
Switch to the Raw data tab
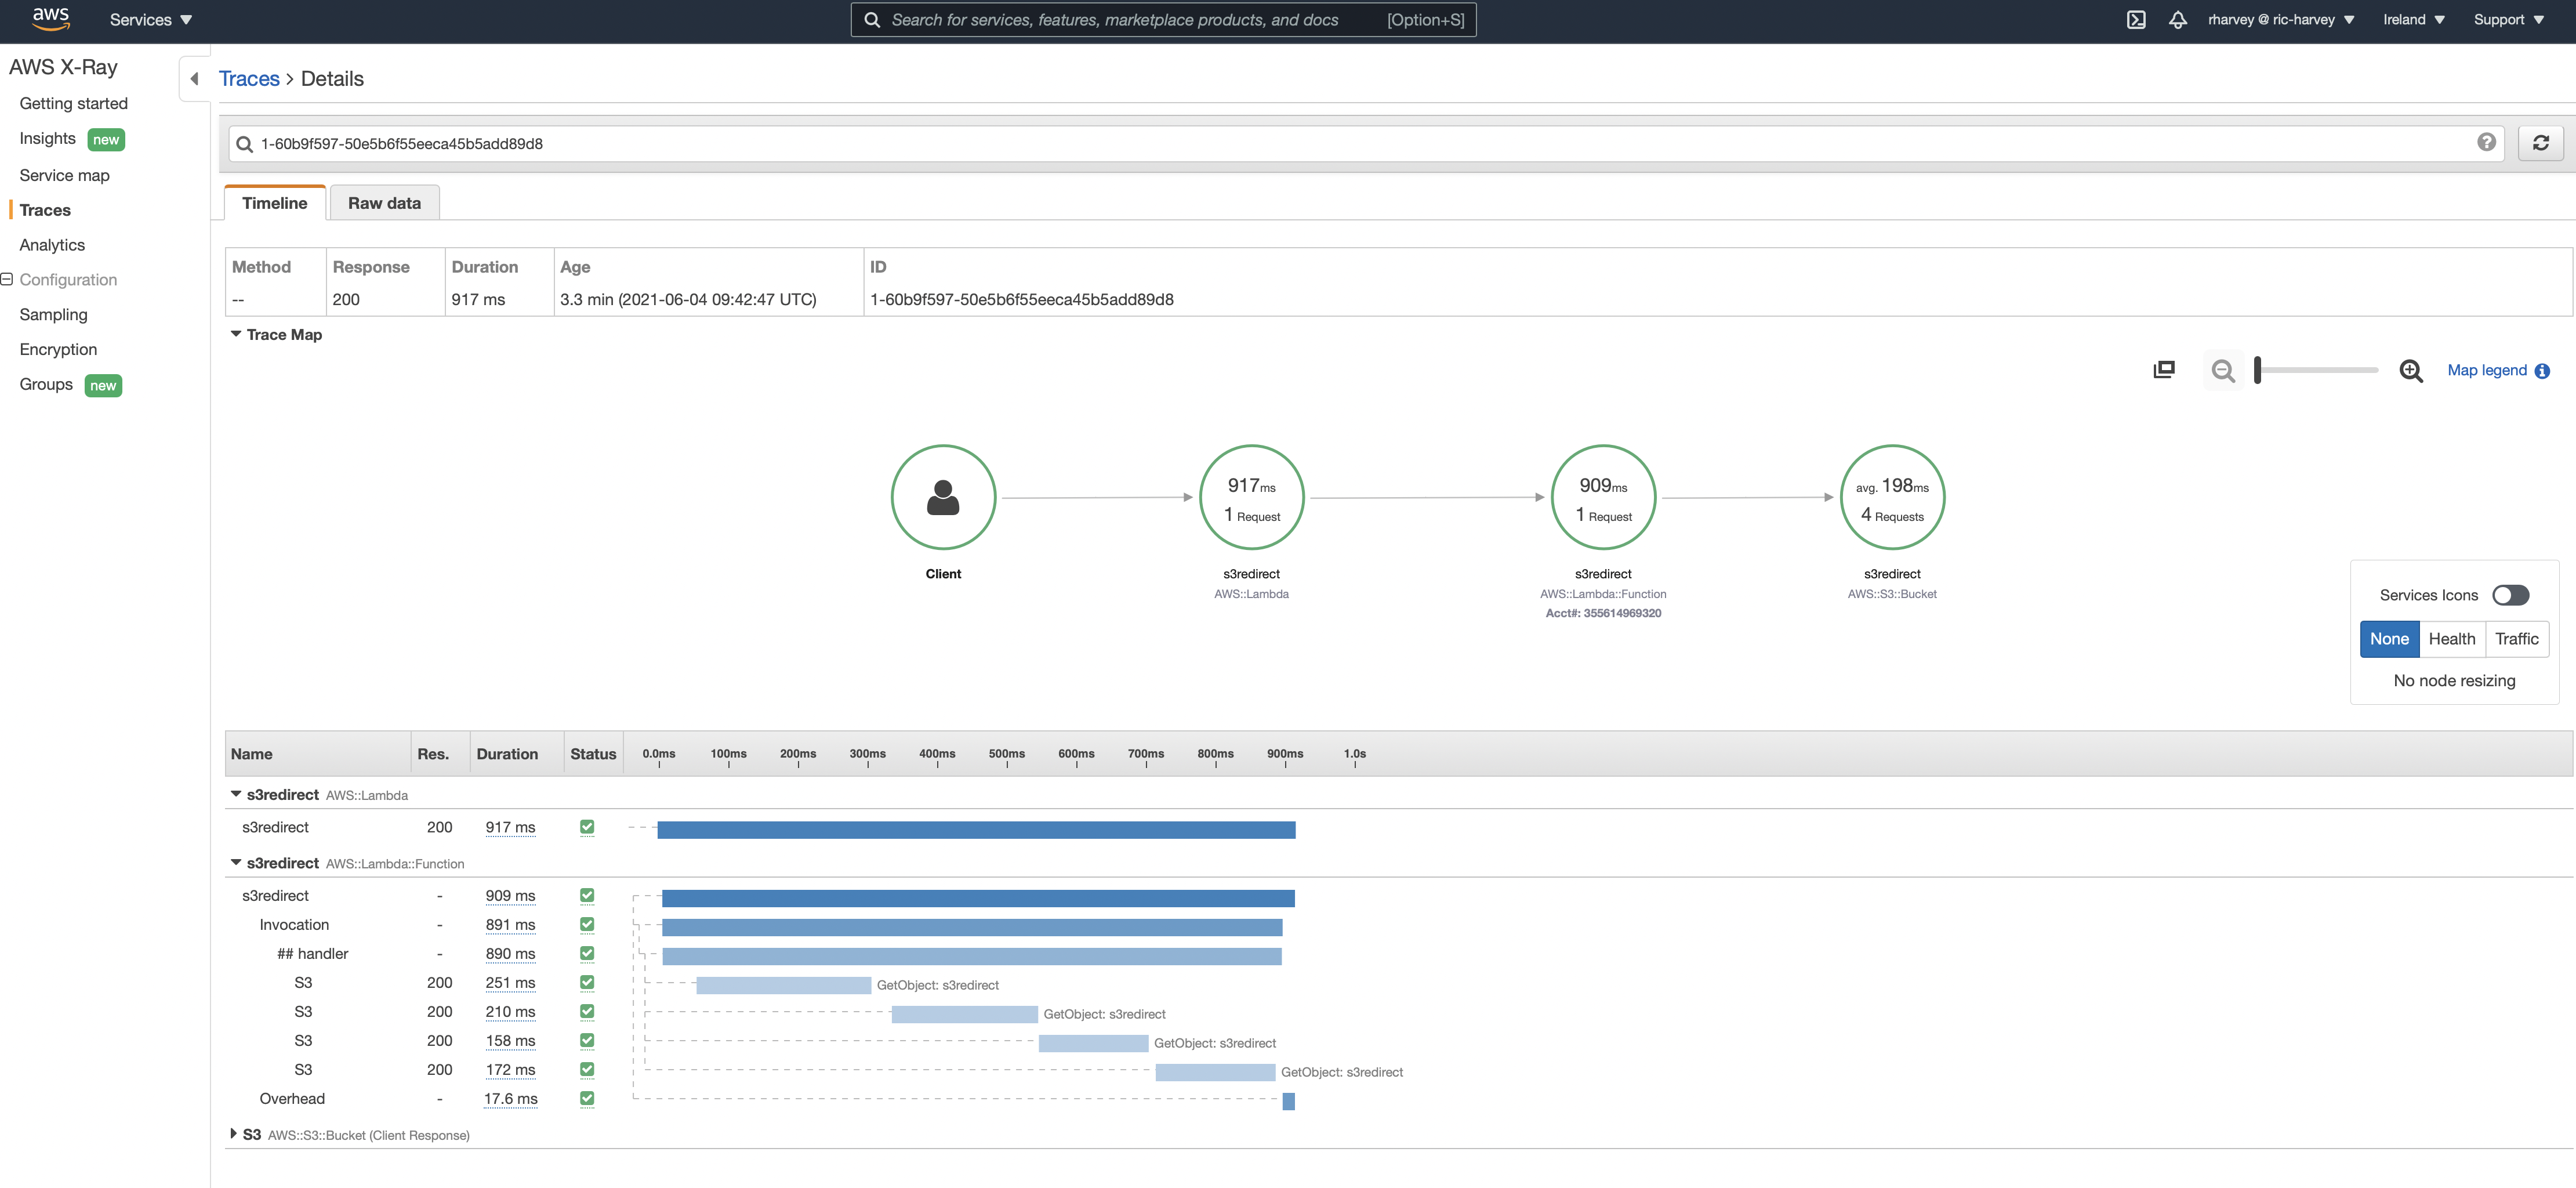[x=384, y=203]
